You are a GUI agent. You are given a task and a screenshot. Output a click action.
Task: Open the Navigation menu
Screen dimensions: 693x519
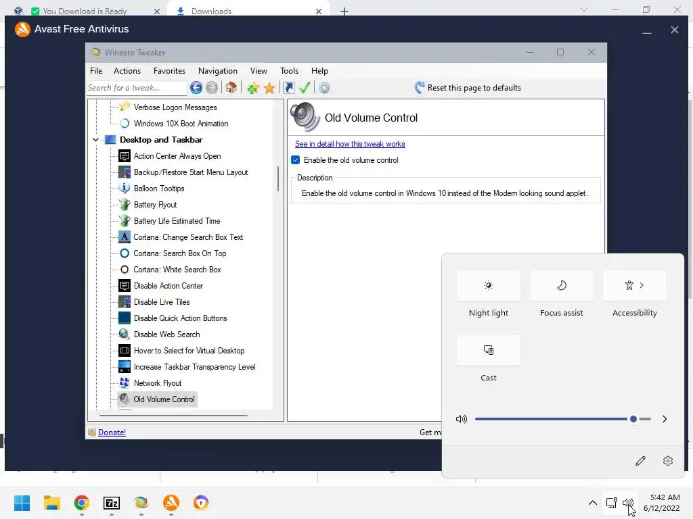pos(217,70)
